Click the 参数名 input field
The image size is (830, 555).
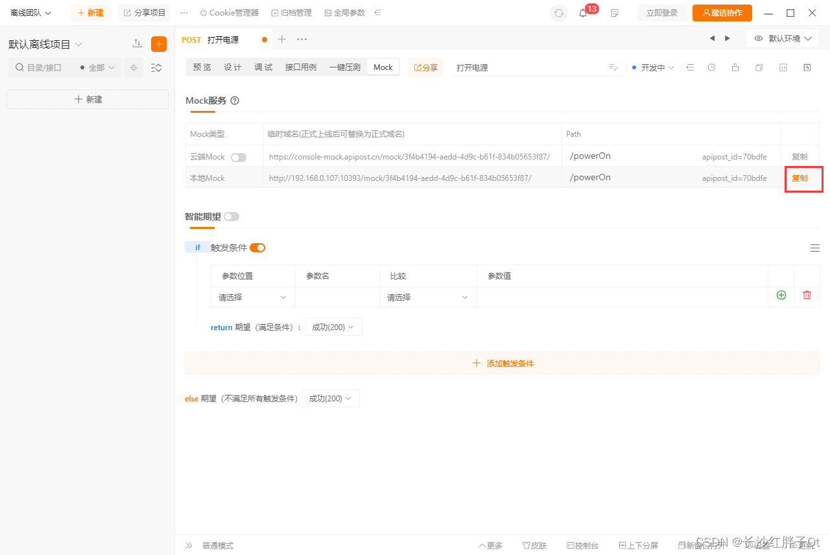click(337, 297)
